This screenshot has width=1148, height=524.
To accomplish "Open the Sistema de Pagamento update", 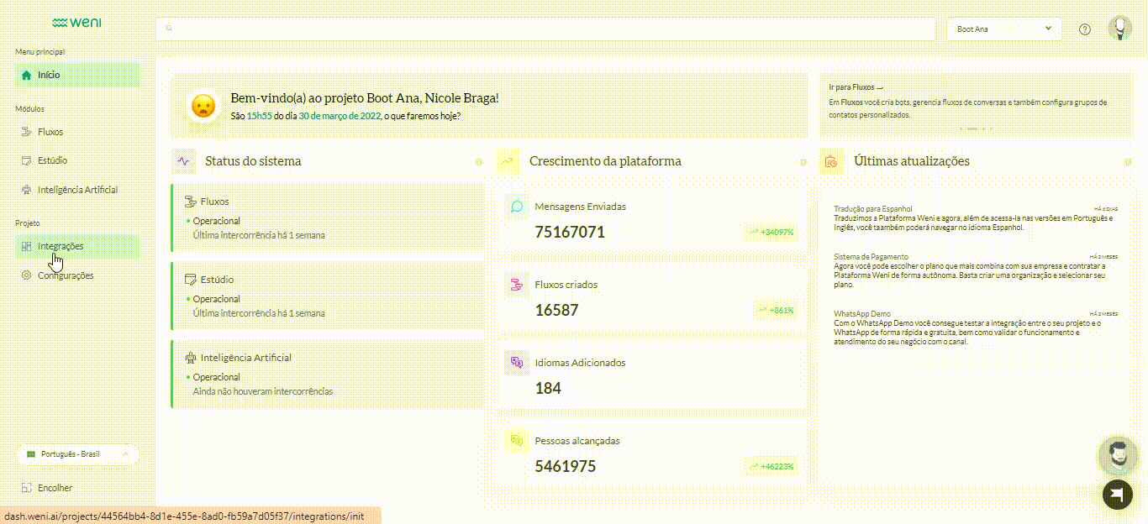I will tap(975, 270).
